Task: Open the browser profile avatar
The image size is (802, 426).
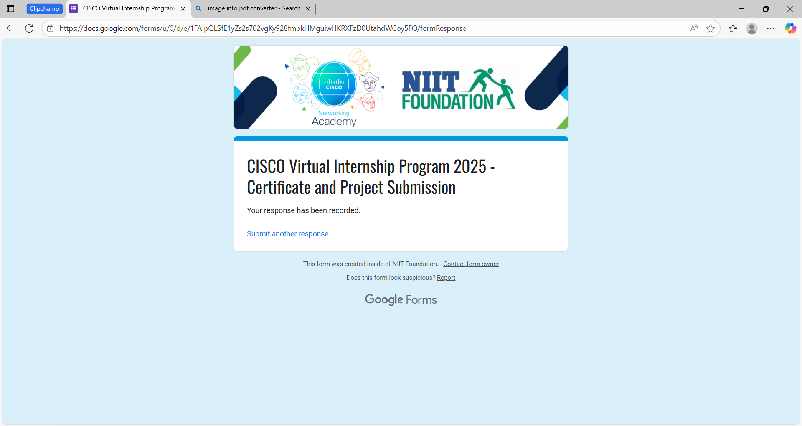Action: pos(752,28)
